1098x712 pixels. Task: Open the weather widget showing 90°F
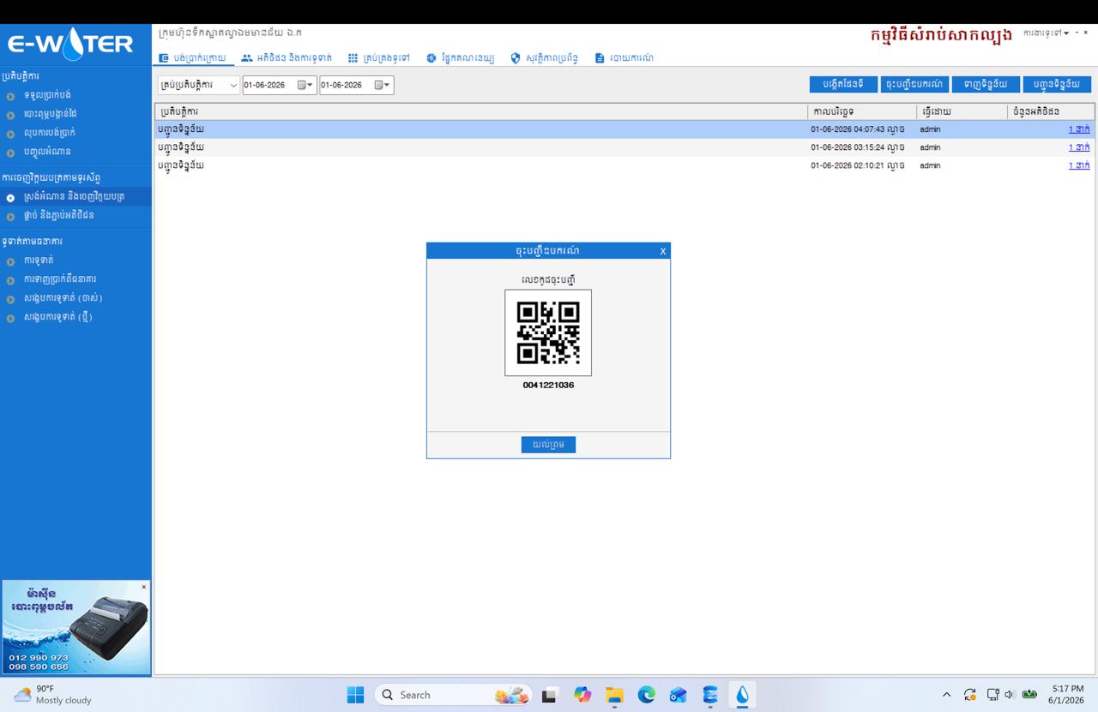pyautogui.click(x=53, y=695)
